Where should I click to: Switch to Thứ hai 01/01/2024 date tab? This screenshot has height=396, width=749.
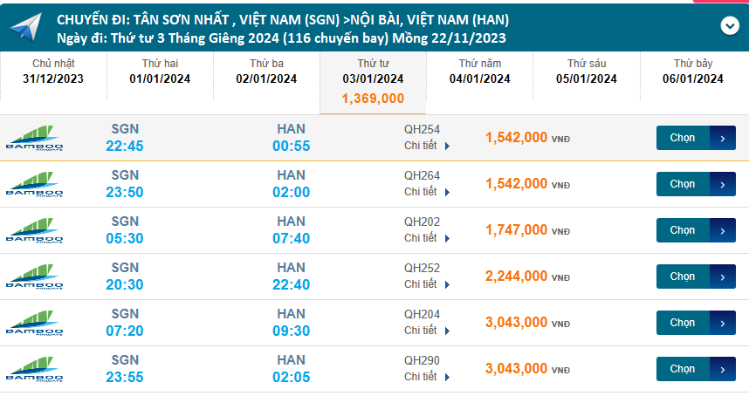160,72
